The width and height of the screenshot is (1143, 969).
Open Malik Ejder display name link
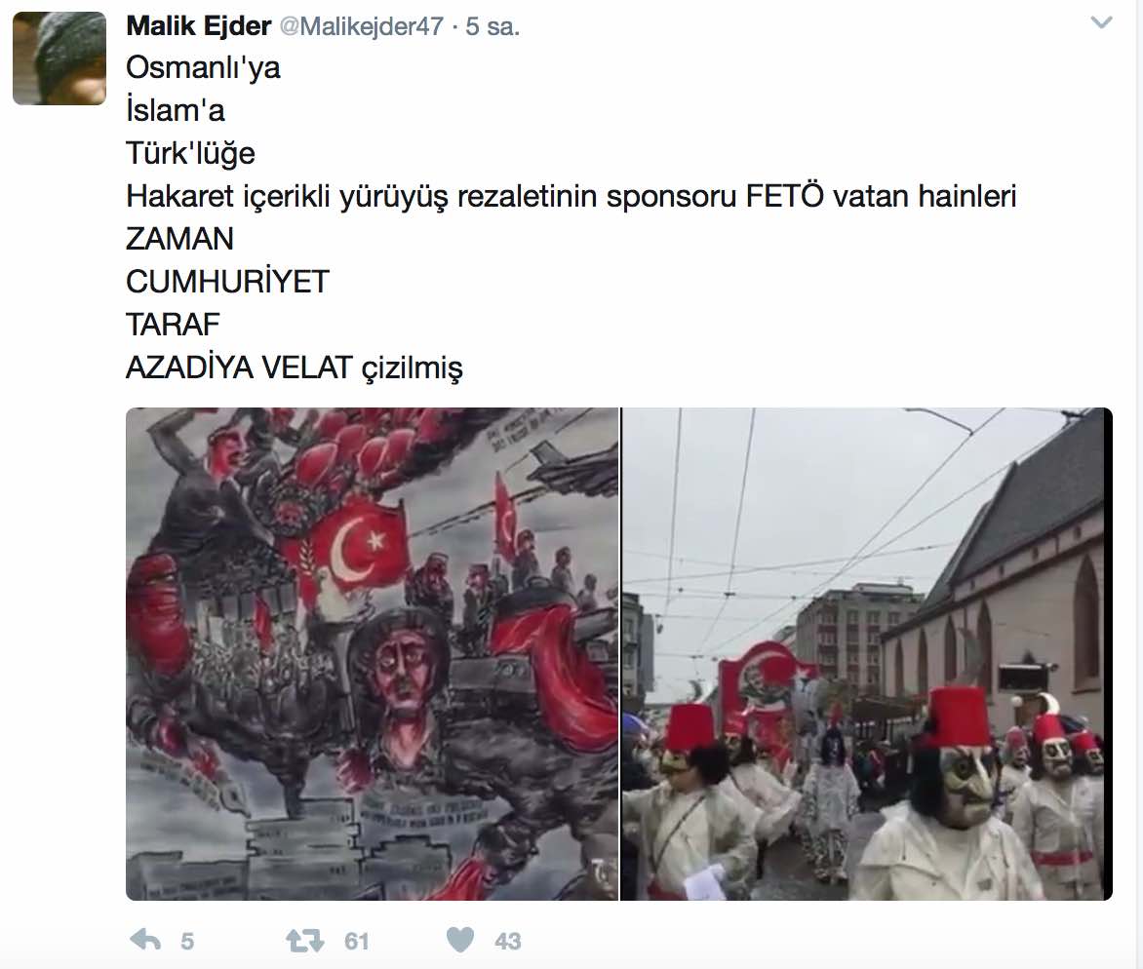coord(198,26)
